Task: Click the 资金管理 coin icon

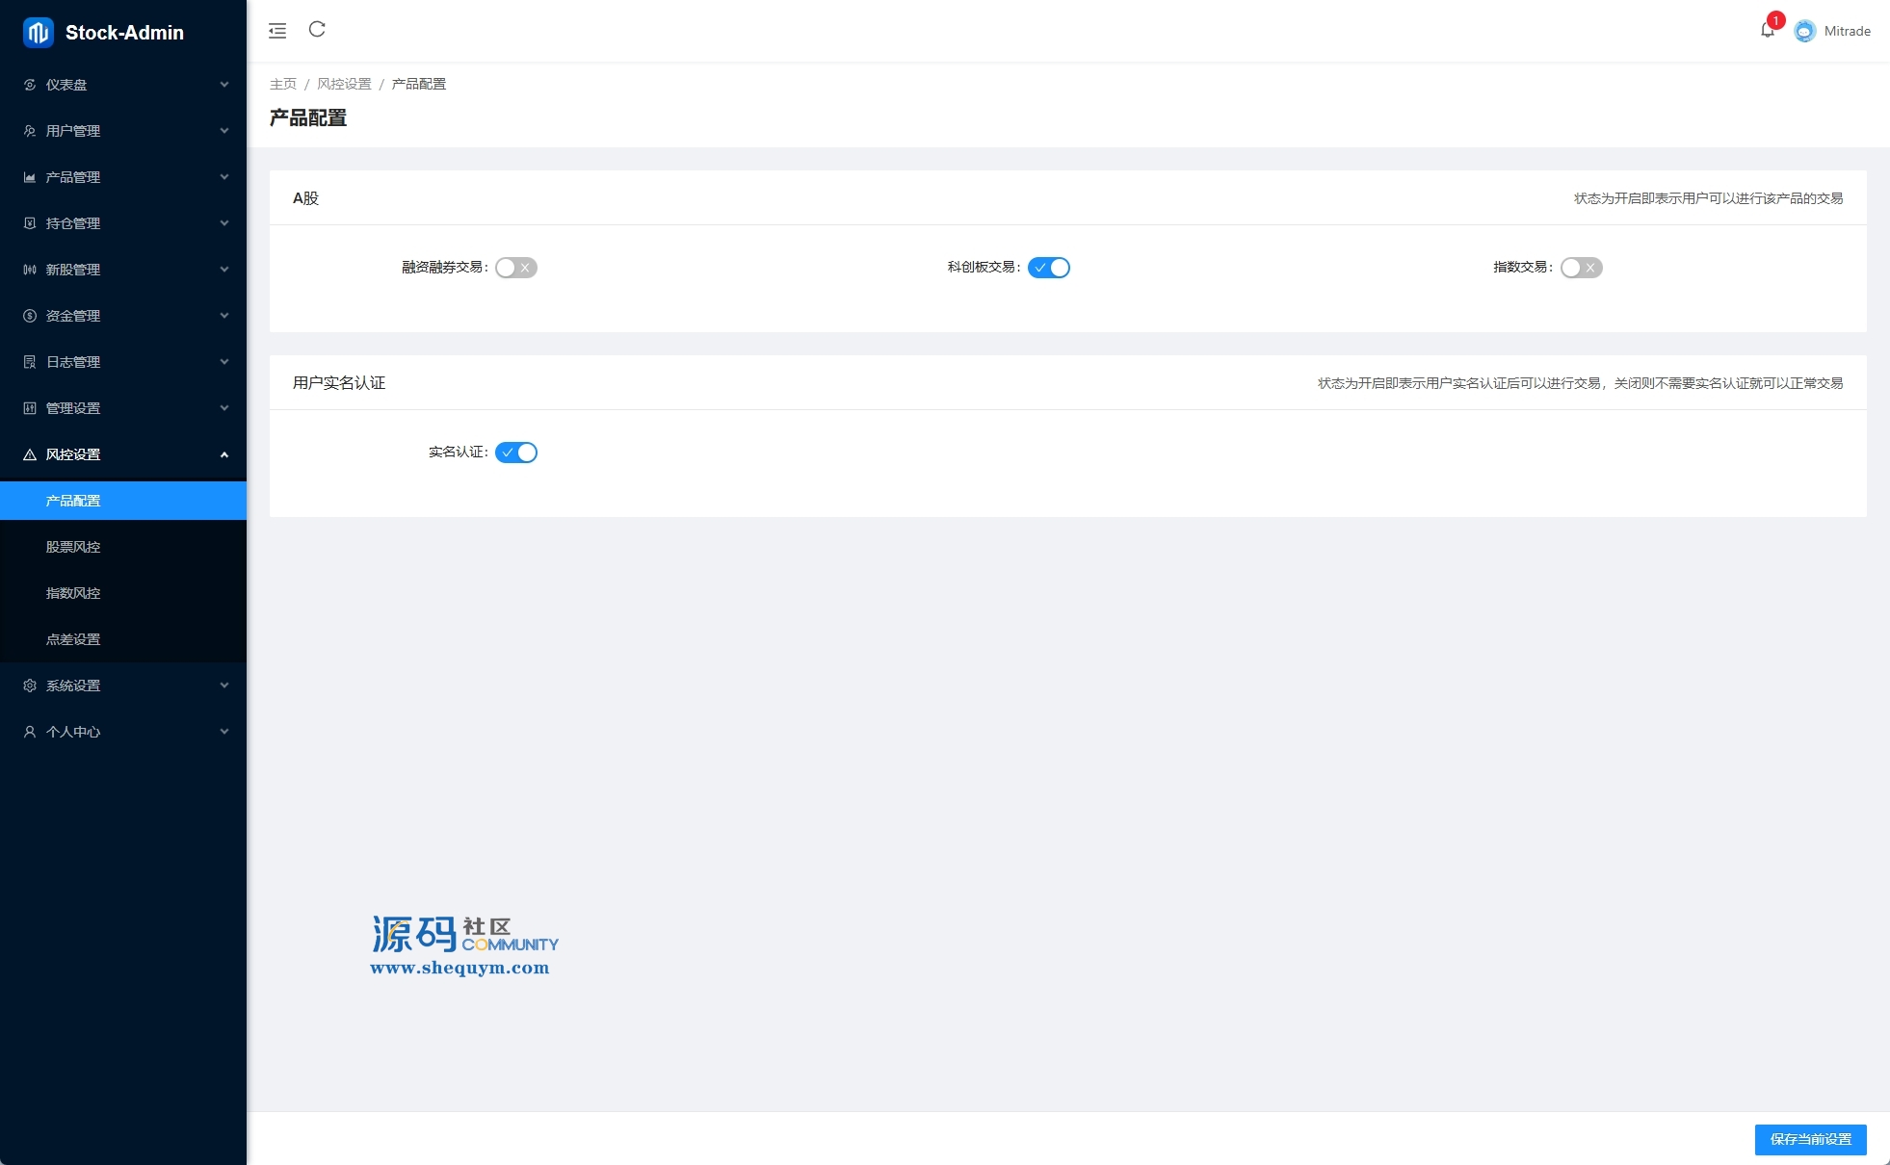Action: click(30, 316)
